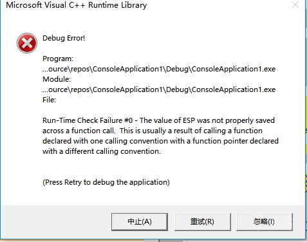307x242 pixels.
Task: Click the 中止(A) abort button
Action: (x=140, y=222)
